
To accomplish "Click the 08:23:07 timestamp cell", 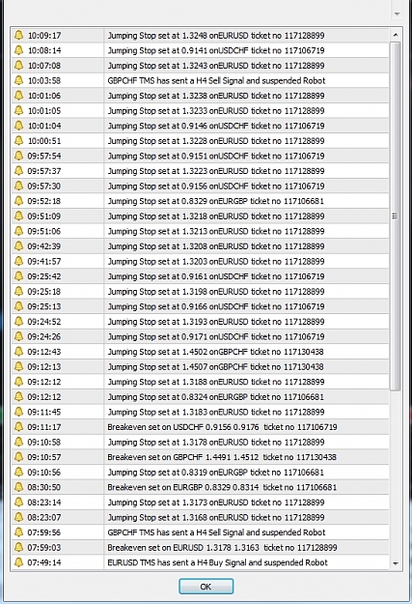I will click(44, 517).
